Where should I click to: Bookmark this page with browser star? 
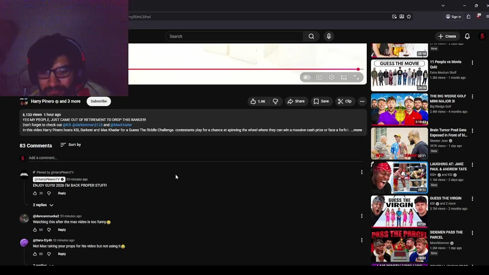[409, 16]
